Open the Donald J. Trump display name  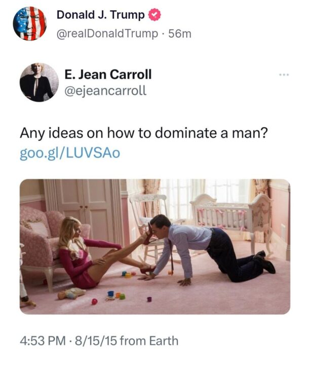coord(100,15)
